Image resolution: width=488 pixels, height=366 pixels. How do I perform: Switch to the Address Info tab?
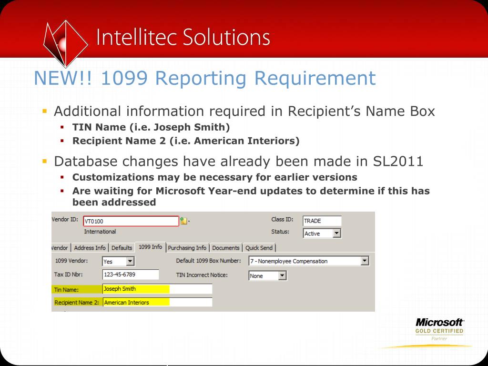tap(90, 248)
